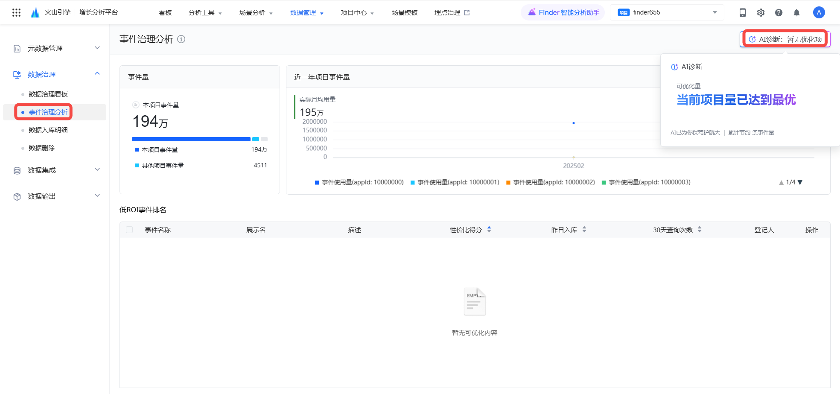Screen dimensions: 840x394
Task: Click AI诊断：暂无优化项 button
Action: click(x=785, y=39)
